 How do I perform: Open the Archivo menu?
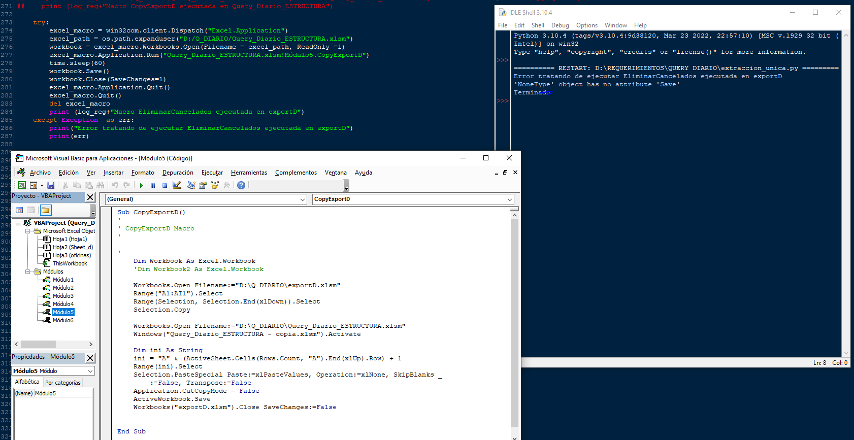[40, 173]
